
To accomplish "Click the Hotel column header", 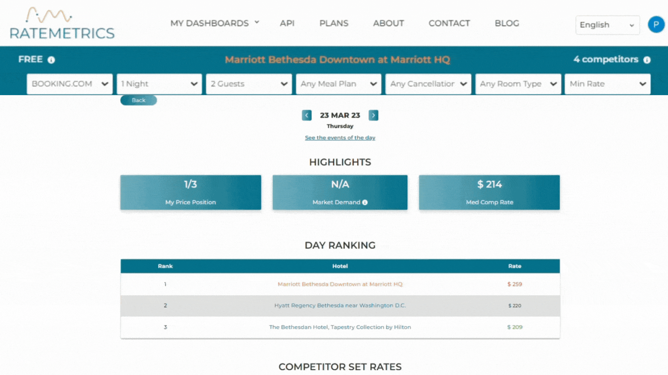I will pyautogui.click(x=340, y=266).
